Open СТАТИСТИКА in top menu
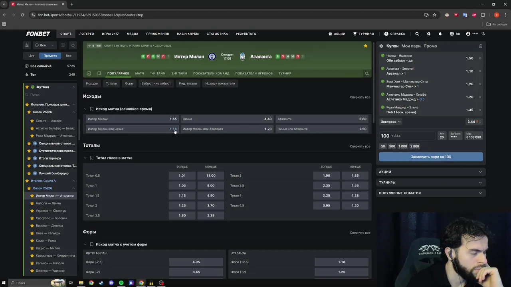This screenshot has height=287, width=511. coord(217,34)
